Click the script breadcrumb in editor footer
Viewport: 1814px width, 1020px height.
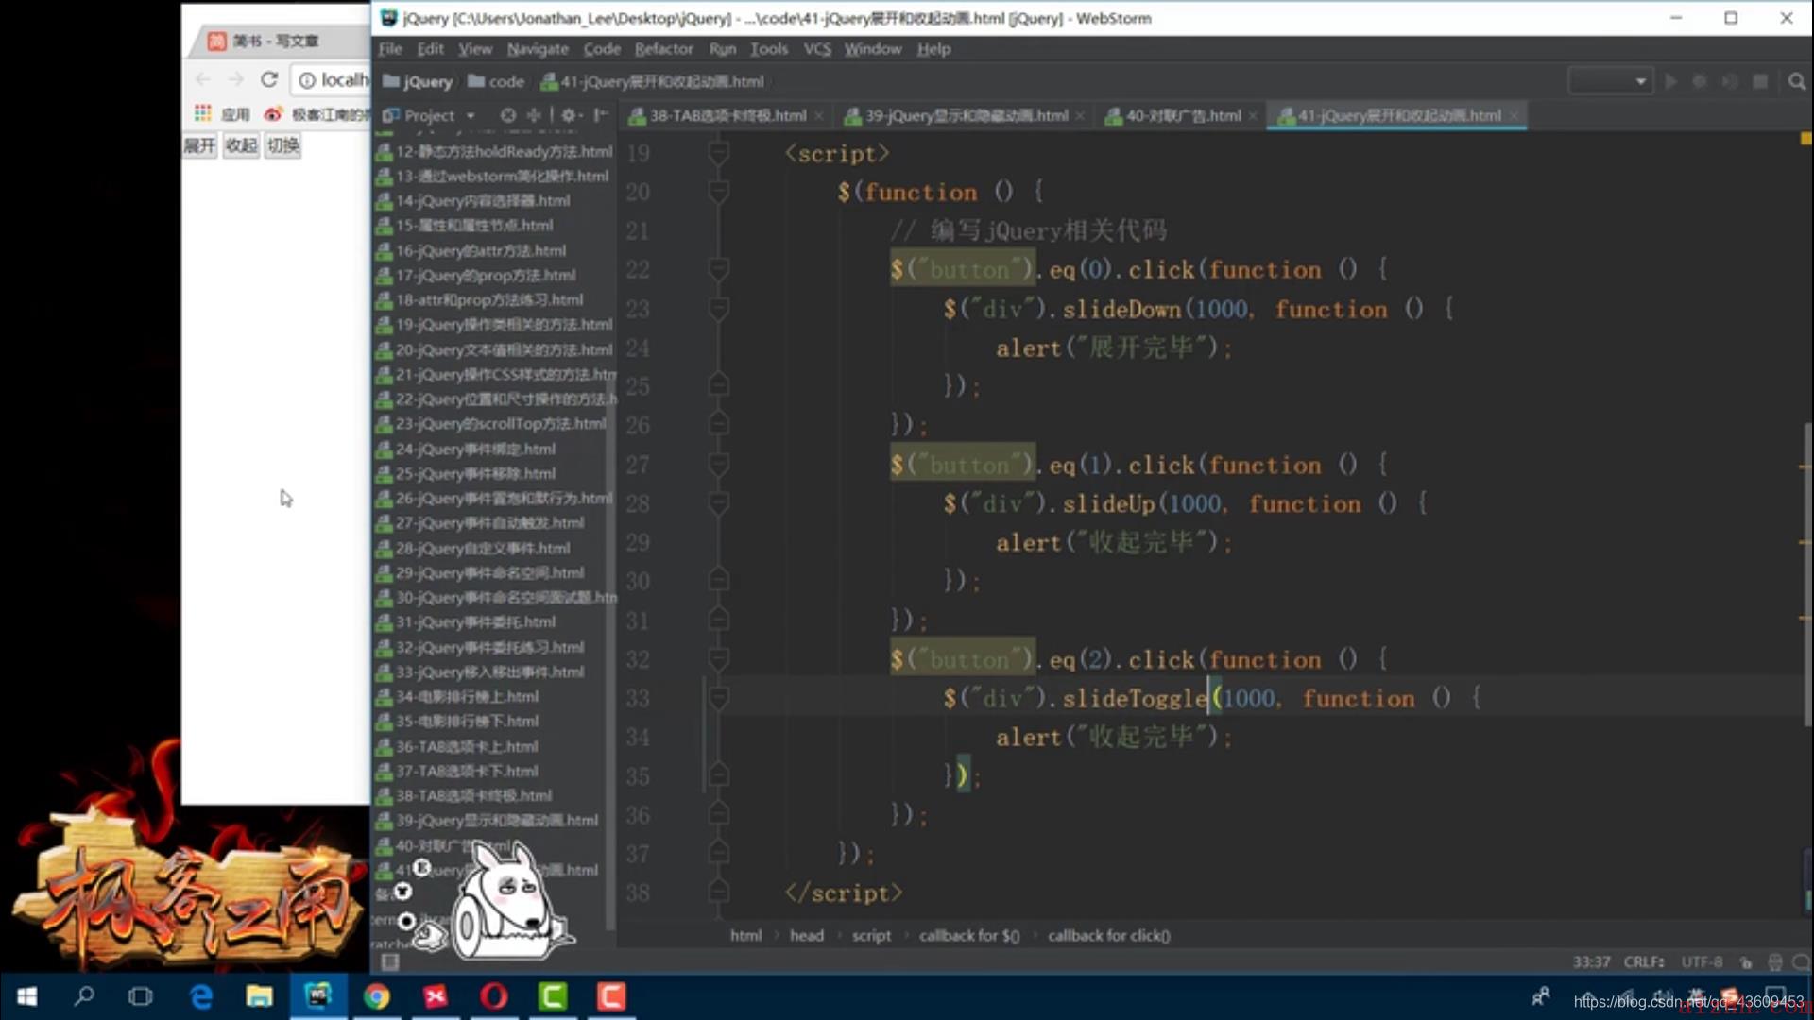coord(871,935)
